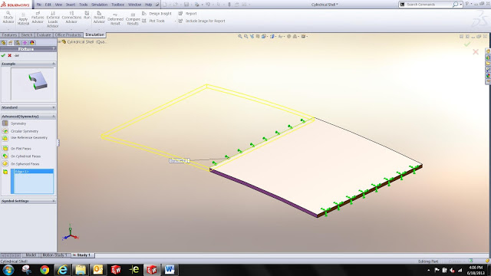Image resolution: width=491 pixels, height=276 pixels.
Task: Open the Toolbox menu
Action: [117, 5]
